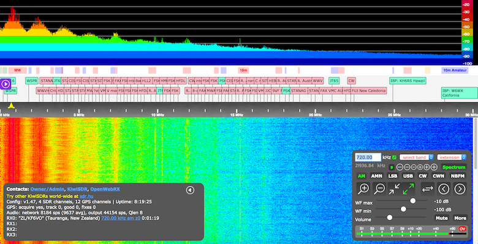Click the max-in inward arrows icon
Screen dimensions: 478x244
(x=394, y=189)
